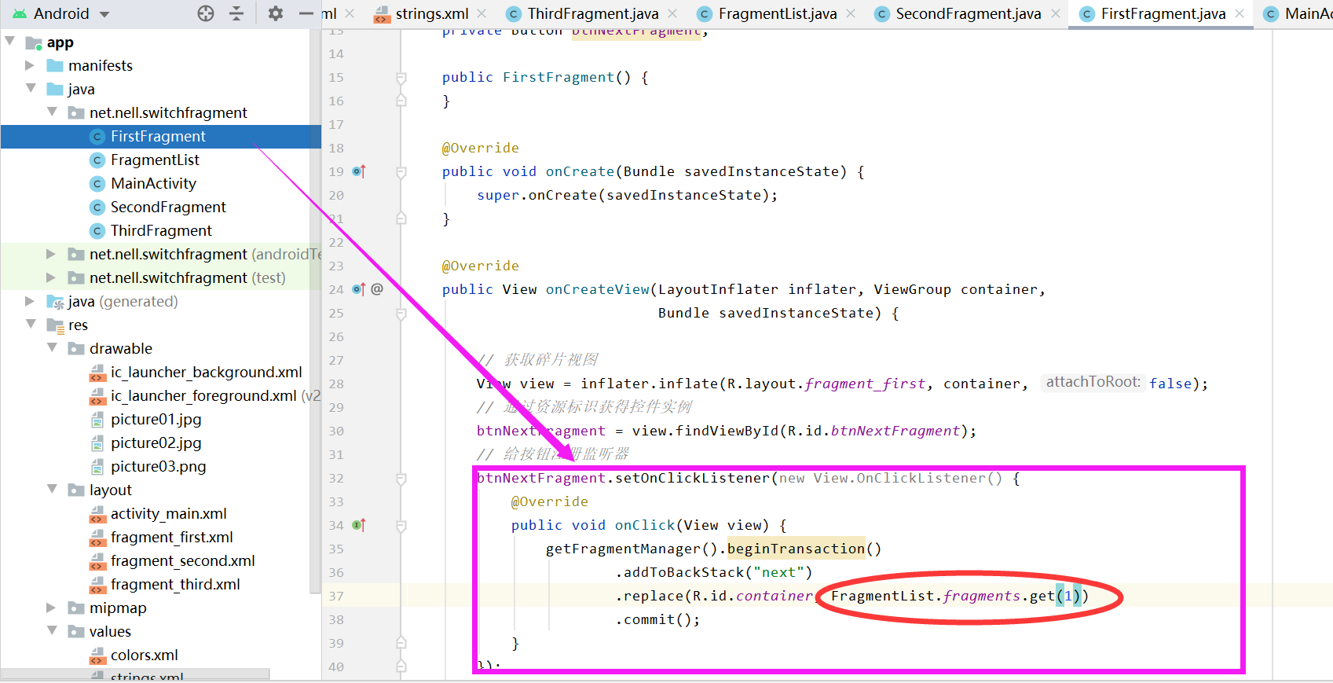This screenshot has height=683, width=1333.
Task: Select activity_main.xml layout file
Action: click(168, 514)
